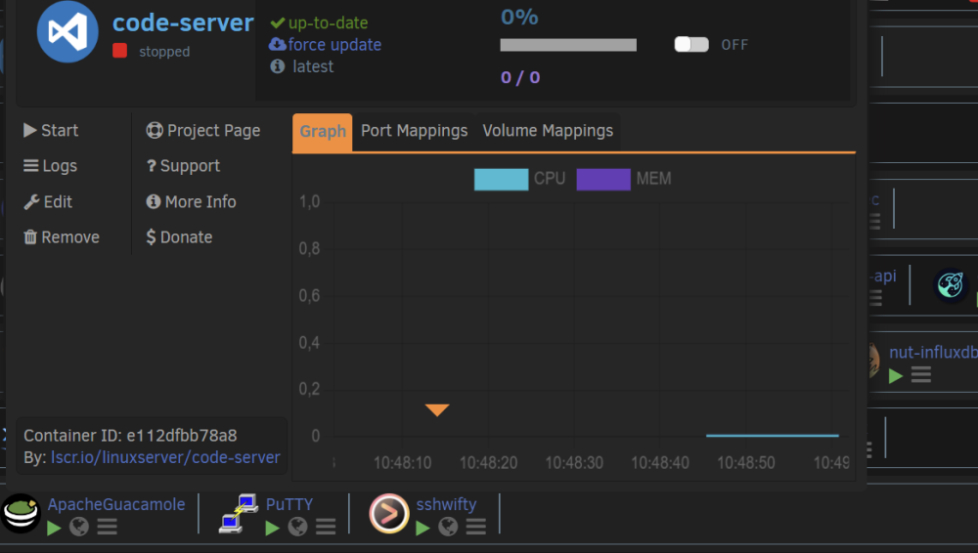978x553 pixels.
Task: Click the Logs list lines icon
Action: tap(31, 166)
